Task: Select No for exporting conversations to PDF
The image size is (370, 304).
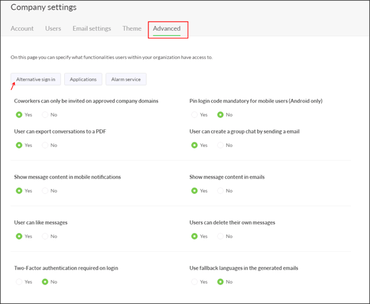Action: point(45,145)
